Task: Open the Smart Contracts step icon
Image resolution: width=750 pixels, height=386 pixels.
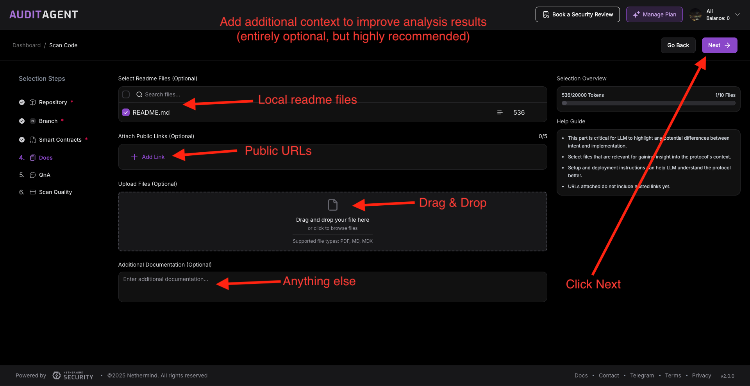Action: (x=32, y=140)
